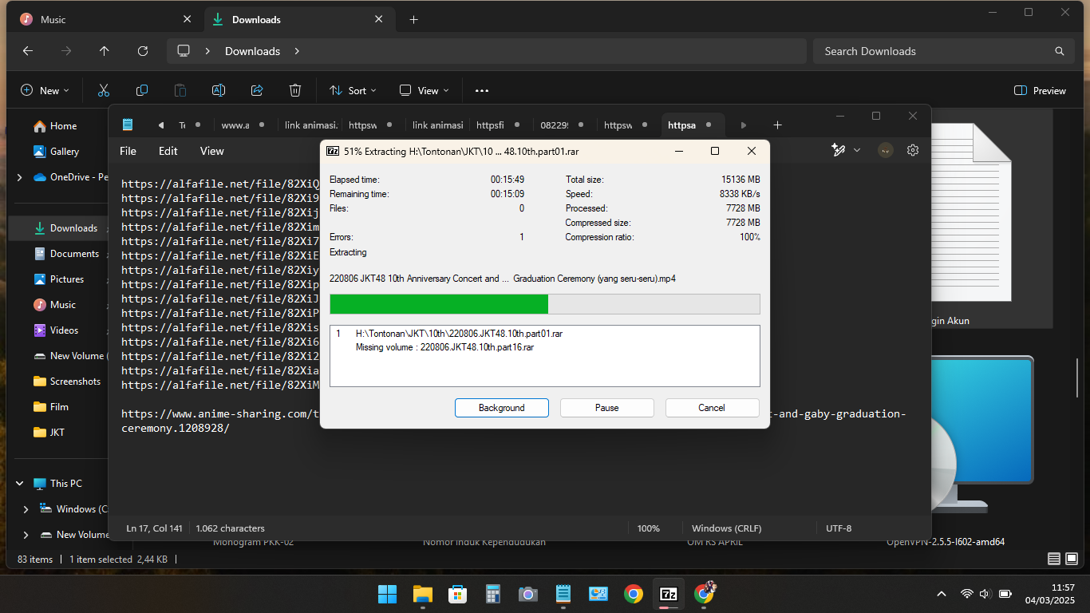Click the Windows (CRLF) line ending indicator
The image size is (1090, 613).
[727, 528]
